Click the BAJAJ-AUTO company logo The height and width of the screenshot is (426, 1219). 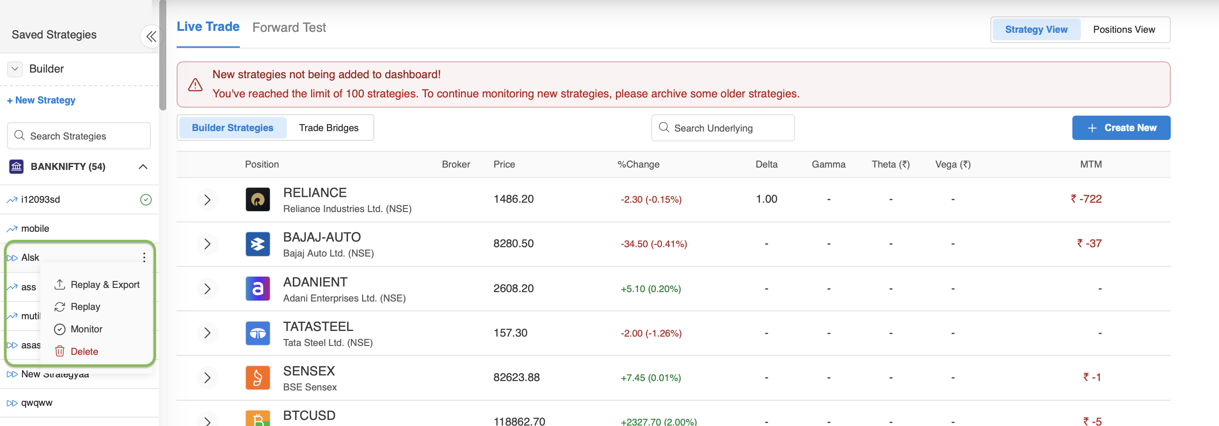pos(258,244)
